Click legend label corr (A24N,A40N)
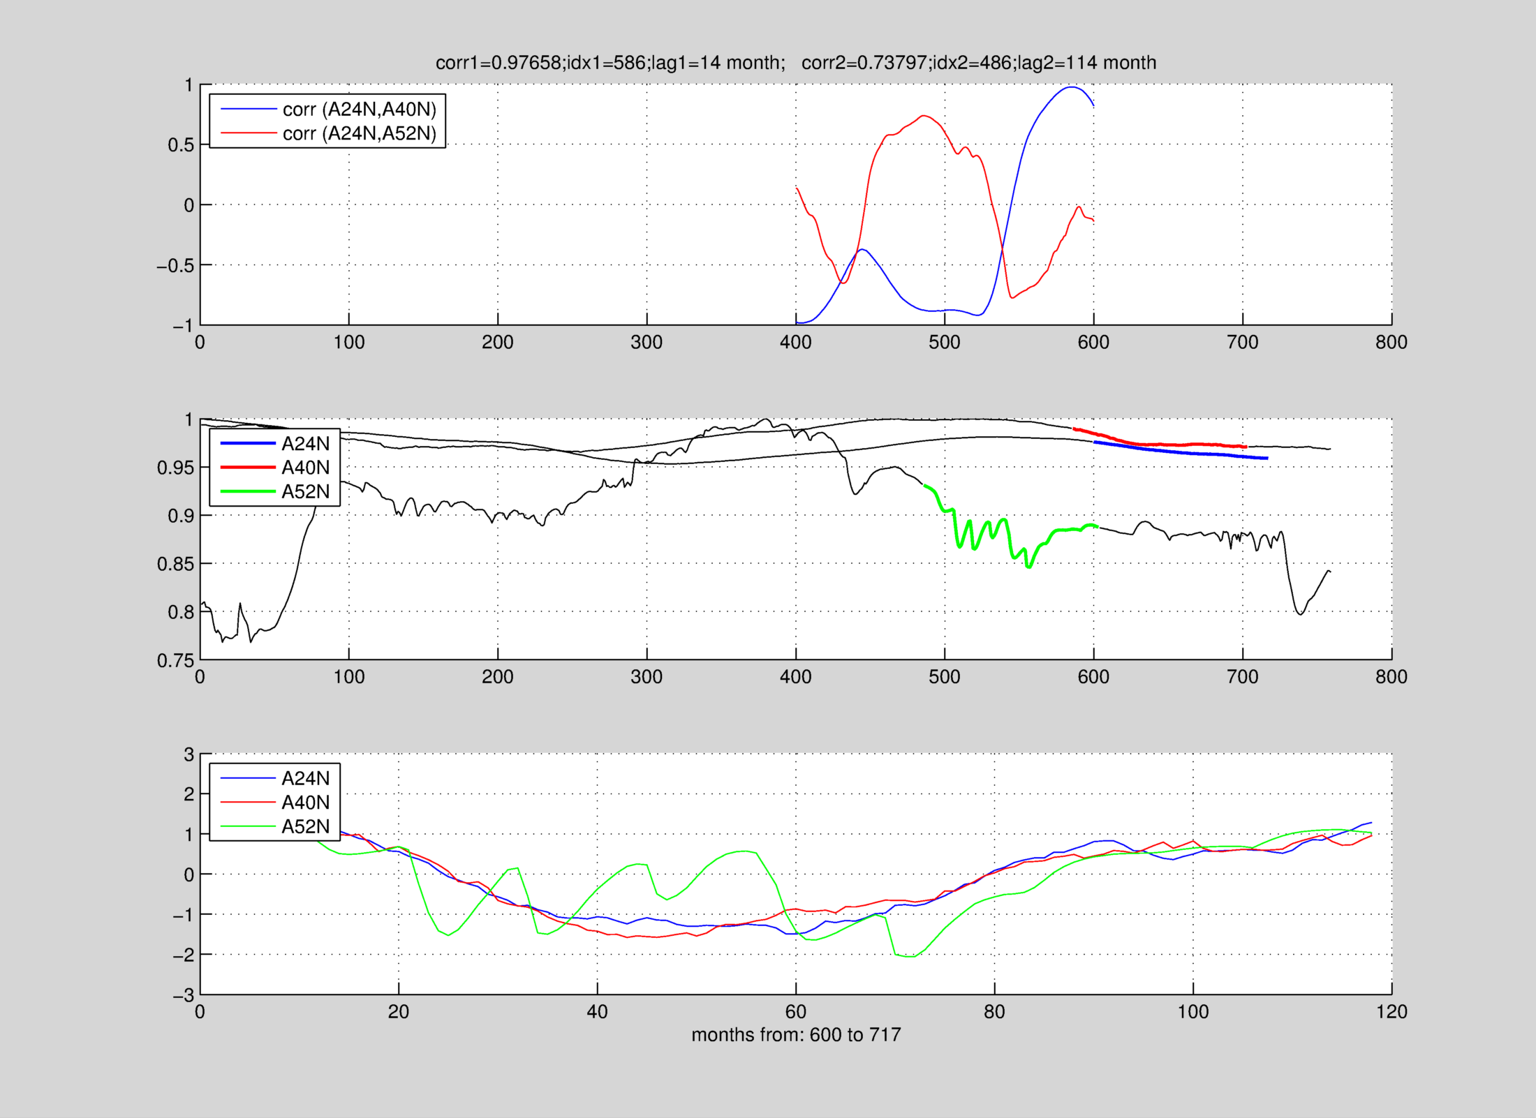The width and height of the screenshot is (1536, 1118). [x=359, y=110]
